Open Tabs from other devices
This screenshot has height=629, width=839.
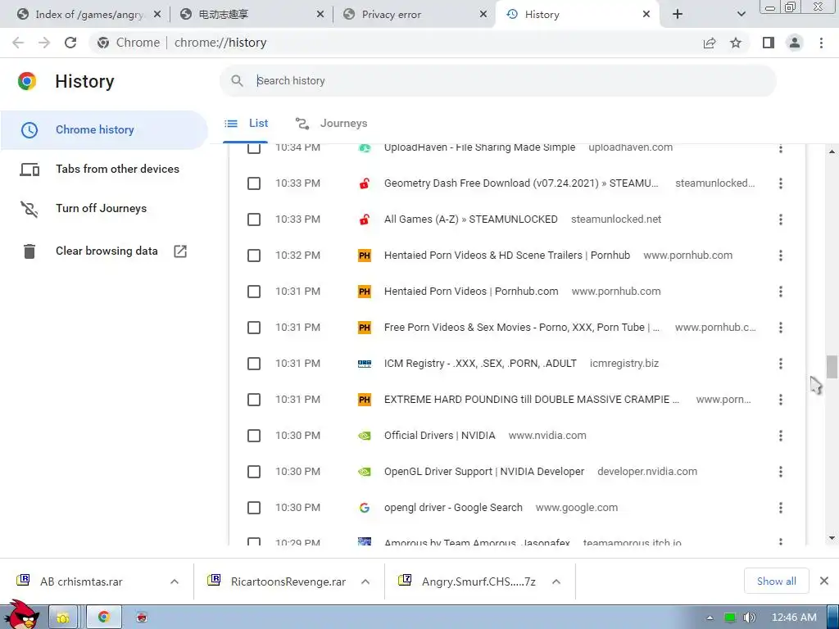coord(104,170)
